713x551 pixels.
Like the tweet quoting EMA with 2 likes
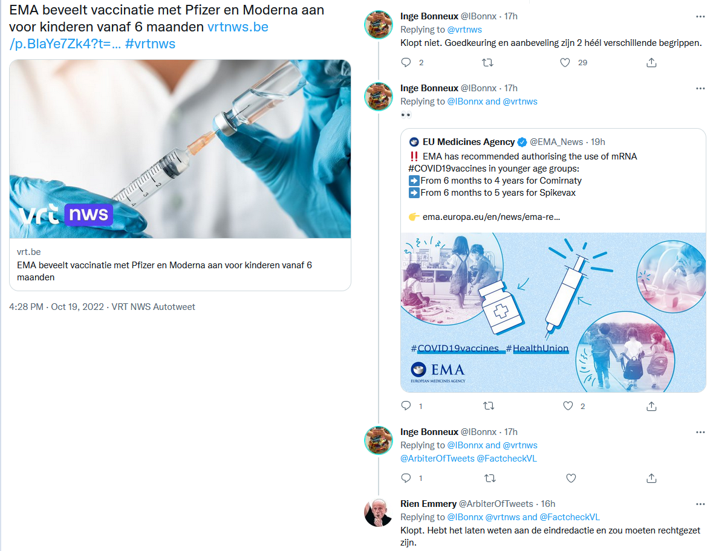pos(568,406)
